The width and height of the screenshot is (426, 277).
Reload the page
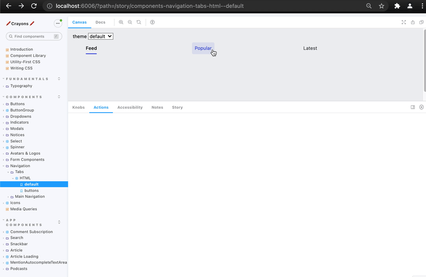point(34,6)
